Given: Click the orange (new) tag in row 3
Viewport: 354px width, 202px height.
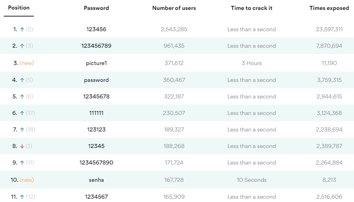Looking at the screenshot, I should [26, 63].
